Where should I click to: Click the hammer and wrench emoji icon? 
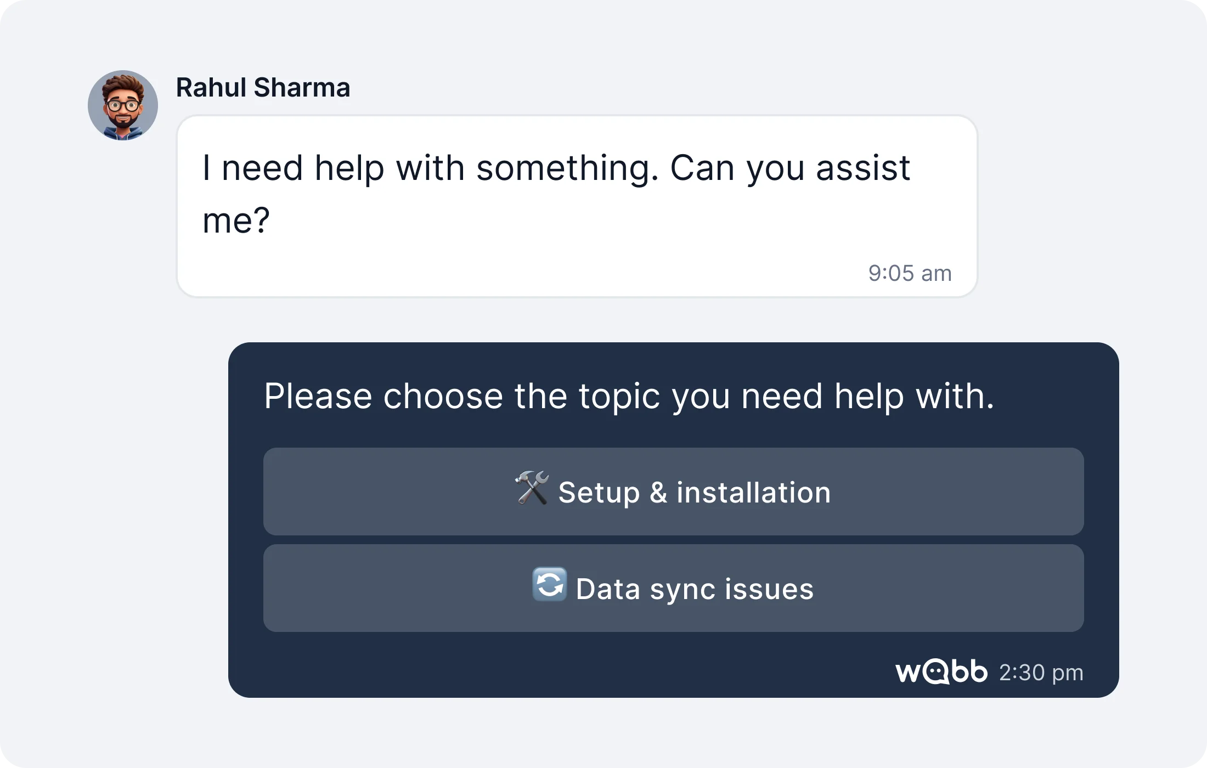click(532, 488)
